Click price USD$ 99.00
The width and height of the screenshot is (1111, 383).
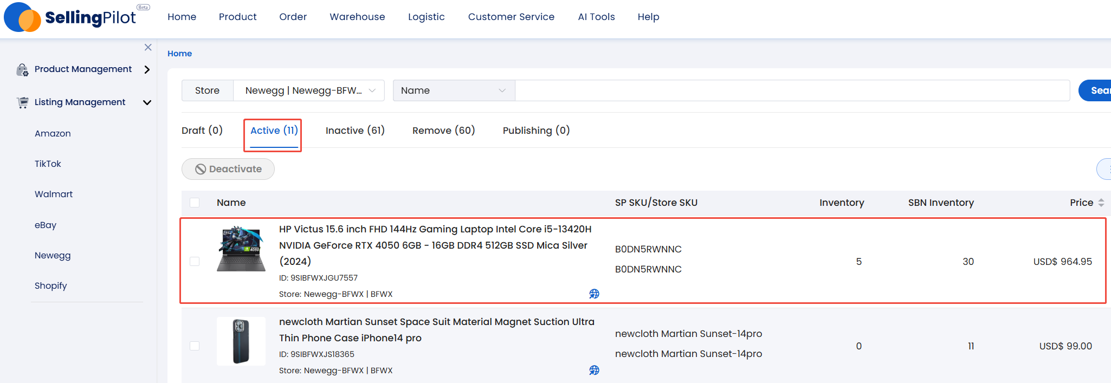[1065, 346]
